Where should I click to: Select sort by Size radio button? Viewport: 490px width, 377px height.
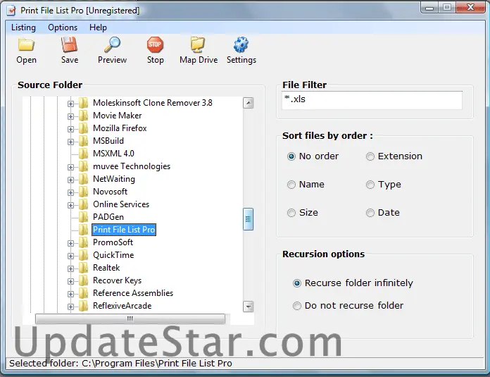(291, 213)
